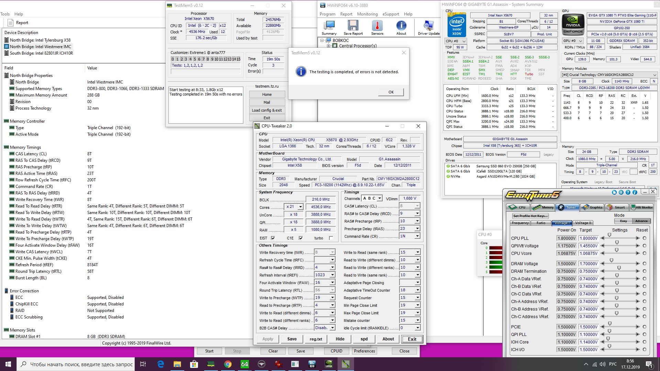Switch to the Graphics tab in EasyTune6
The image size is (660, 371).
592,207
